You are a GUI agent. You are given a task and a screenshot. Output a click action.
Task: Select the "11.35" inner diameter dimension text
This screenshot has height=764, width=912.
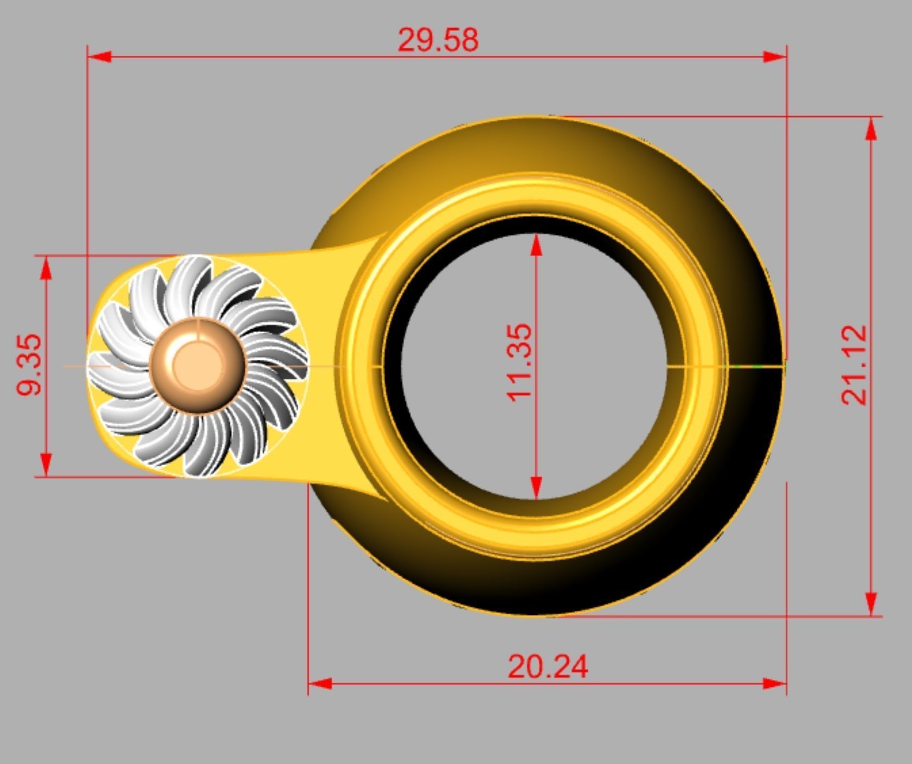pyautogui.click(x=519, y=362)
